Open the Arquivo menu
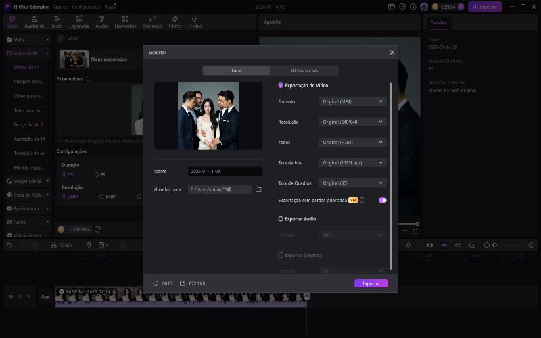The width and height of the screenshot is (541, 338). point(60,7)
